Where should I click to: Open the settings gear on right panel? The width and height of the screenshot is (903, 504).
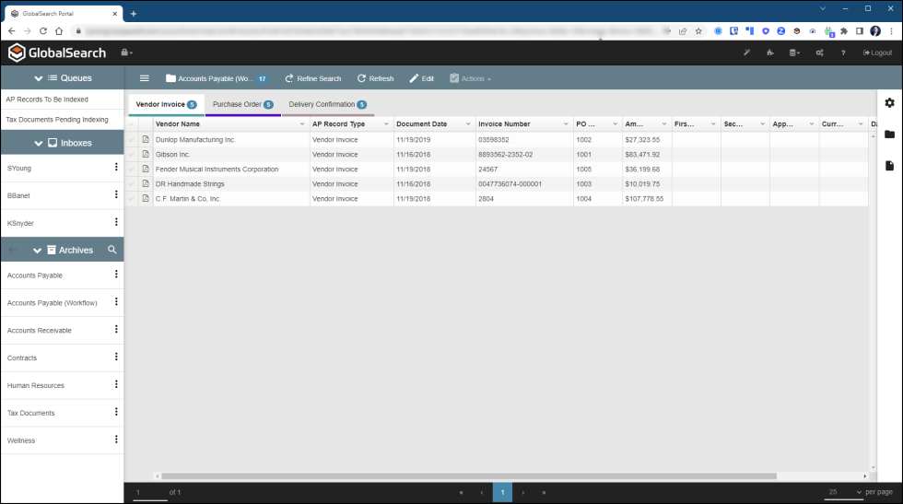890,102
